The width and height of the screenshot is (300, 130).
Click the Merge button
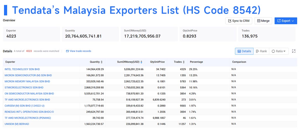pyautogui.click(x=263, y=21)
